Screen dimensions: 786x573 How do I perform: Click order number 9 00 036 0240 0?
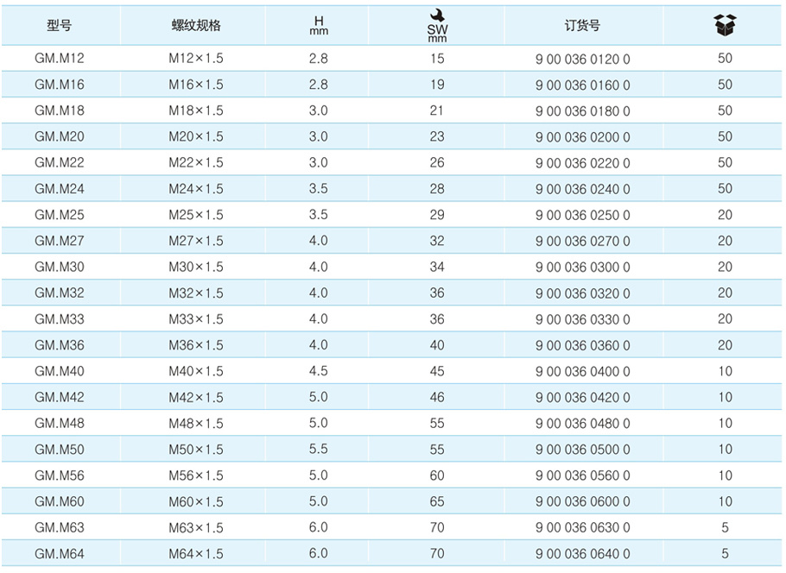coord(582,189)
